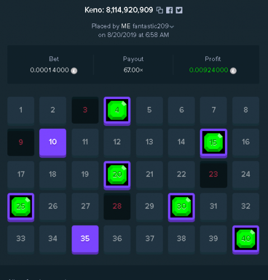The height and width of the screenshot is (280, 268).
Task: Select the green gem tile 25
Action: click(21, 207)
